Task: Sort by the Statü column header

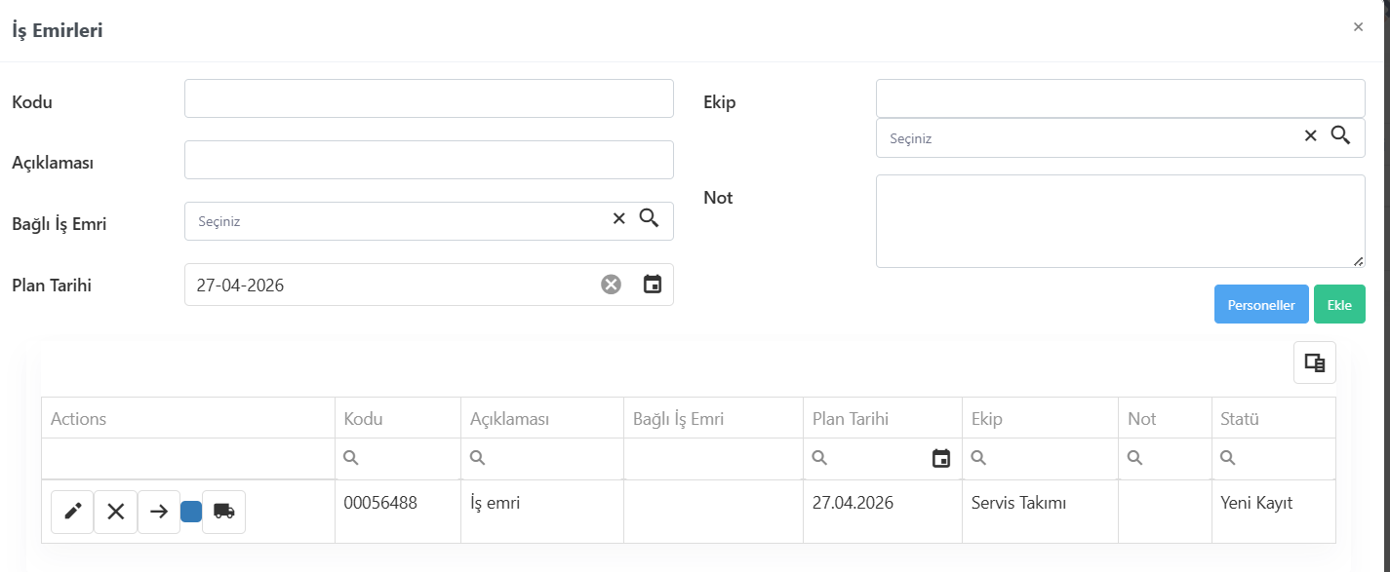Action: coord(1273,418)
